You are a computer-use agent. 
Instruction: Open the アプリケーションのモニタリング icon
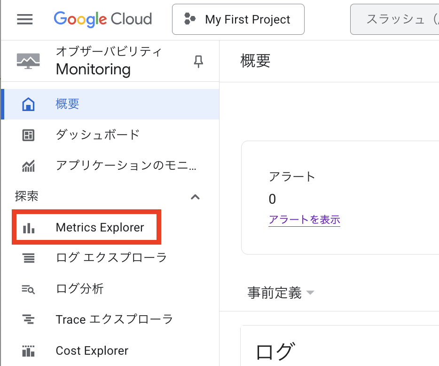28,166
